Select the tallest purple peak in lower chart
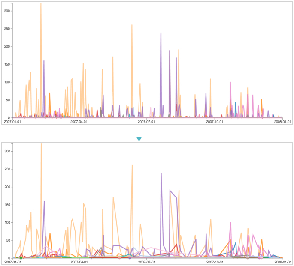The image size is (294, 266). pyautogui.click(x=161, y=174)
